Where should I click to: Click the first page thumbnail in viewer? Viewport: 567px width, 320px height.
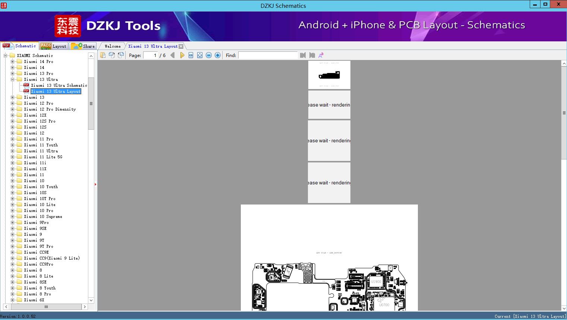329,75
